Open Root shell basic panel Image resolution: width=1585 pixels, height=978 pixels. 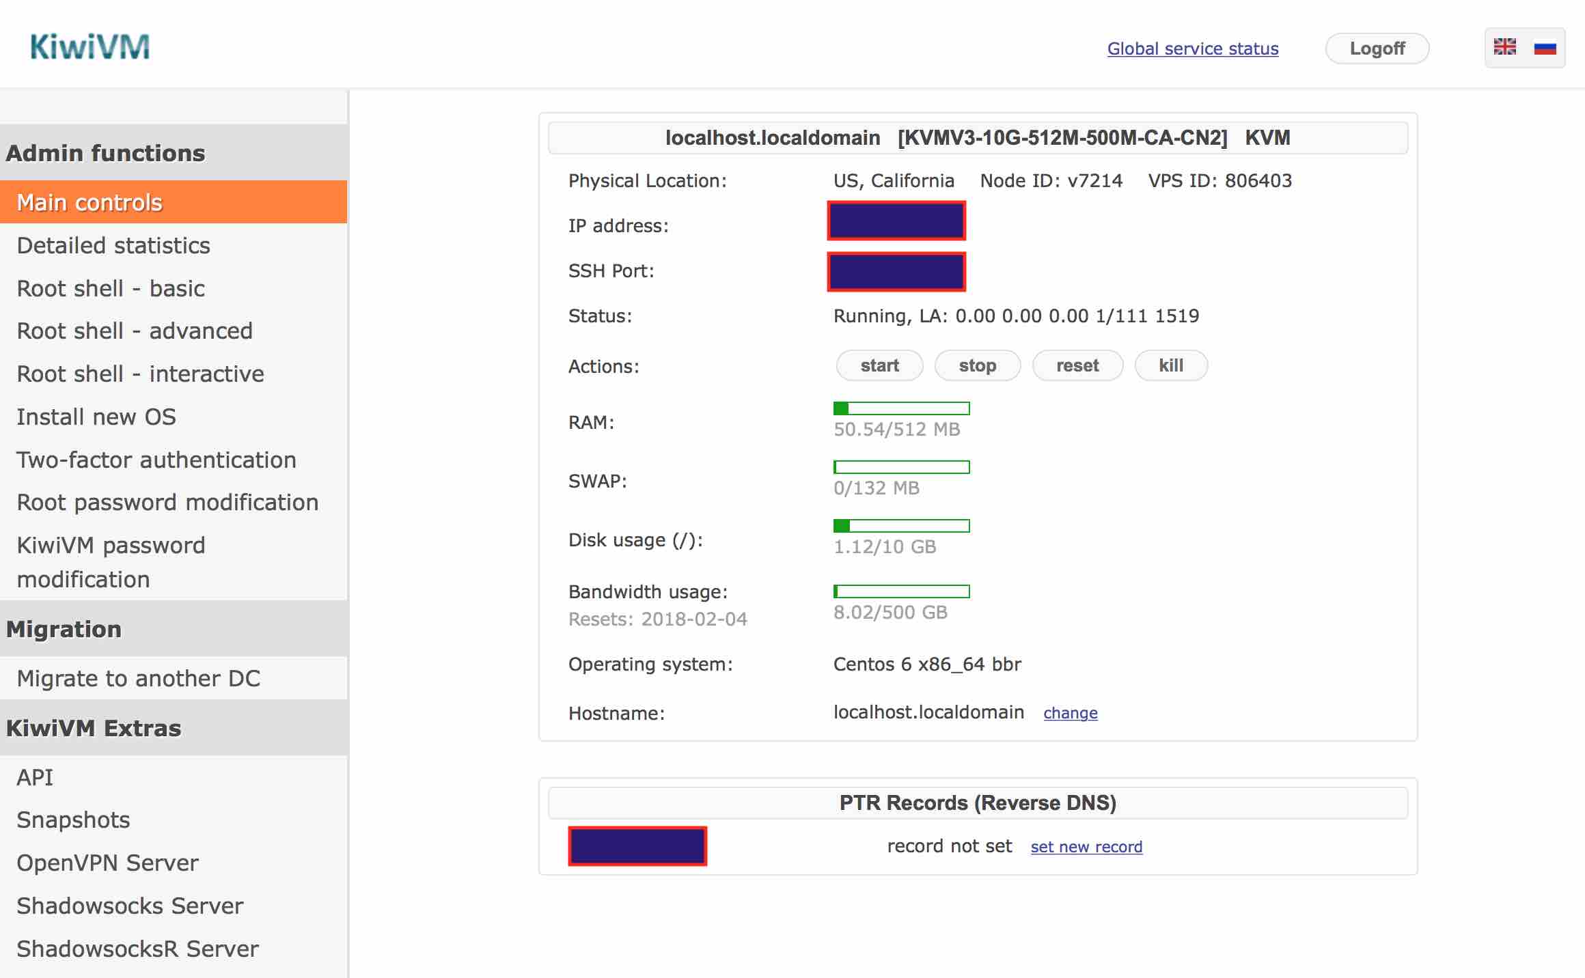(x=110, y=288)
